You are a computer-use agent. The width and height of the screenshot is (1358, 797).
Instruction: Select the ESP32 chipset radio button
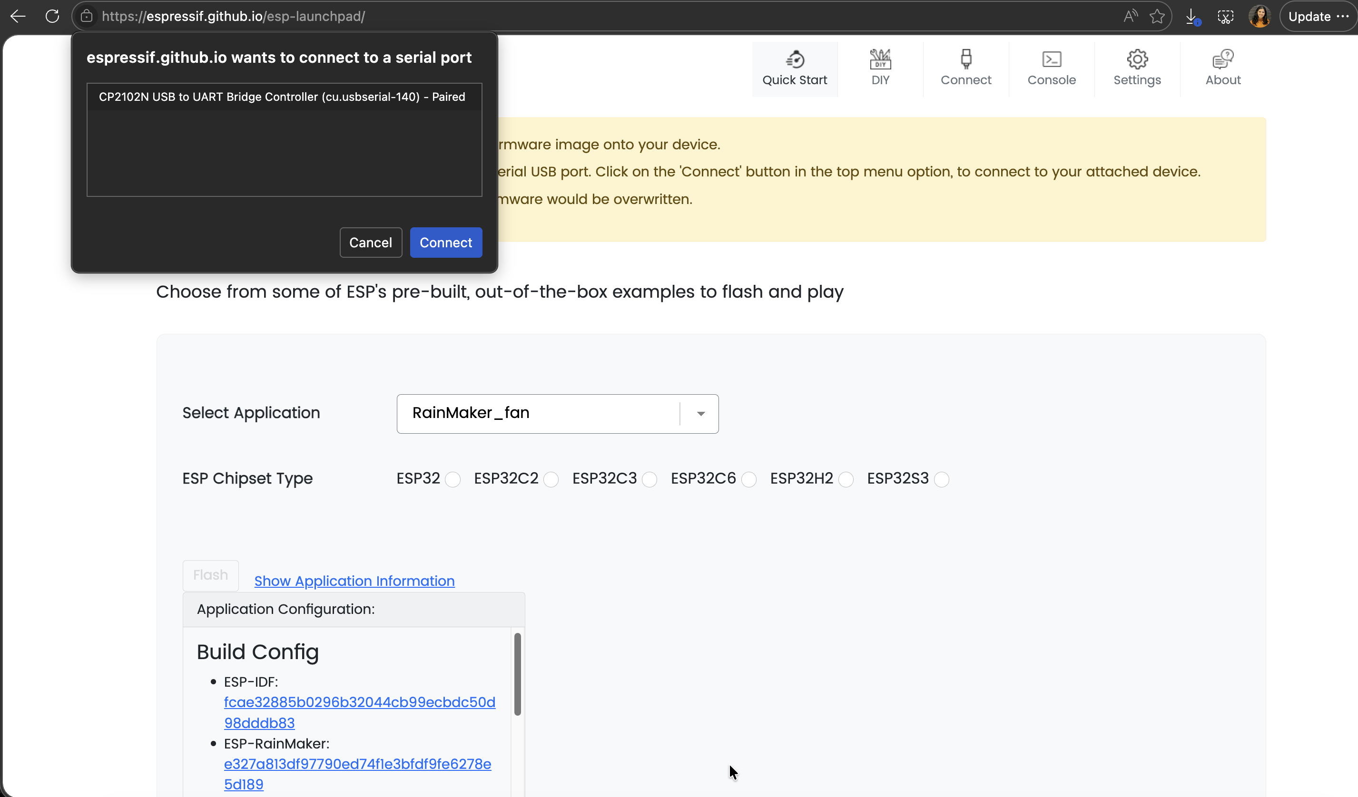click(x=453, y=479)
